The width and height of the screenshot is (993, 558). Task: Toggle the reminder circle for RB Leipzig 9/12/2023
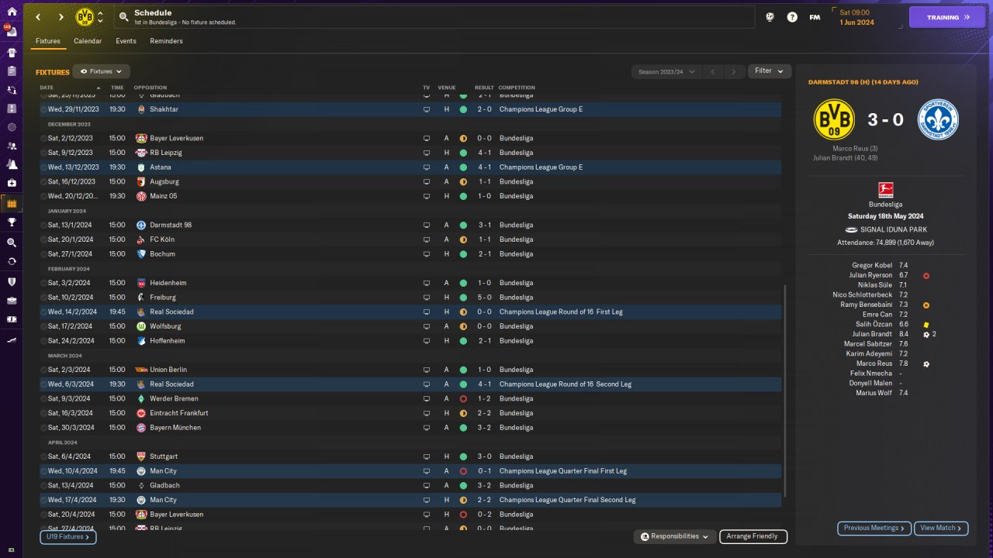click(x=43, y=153)
